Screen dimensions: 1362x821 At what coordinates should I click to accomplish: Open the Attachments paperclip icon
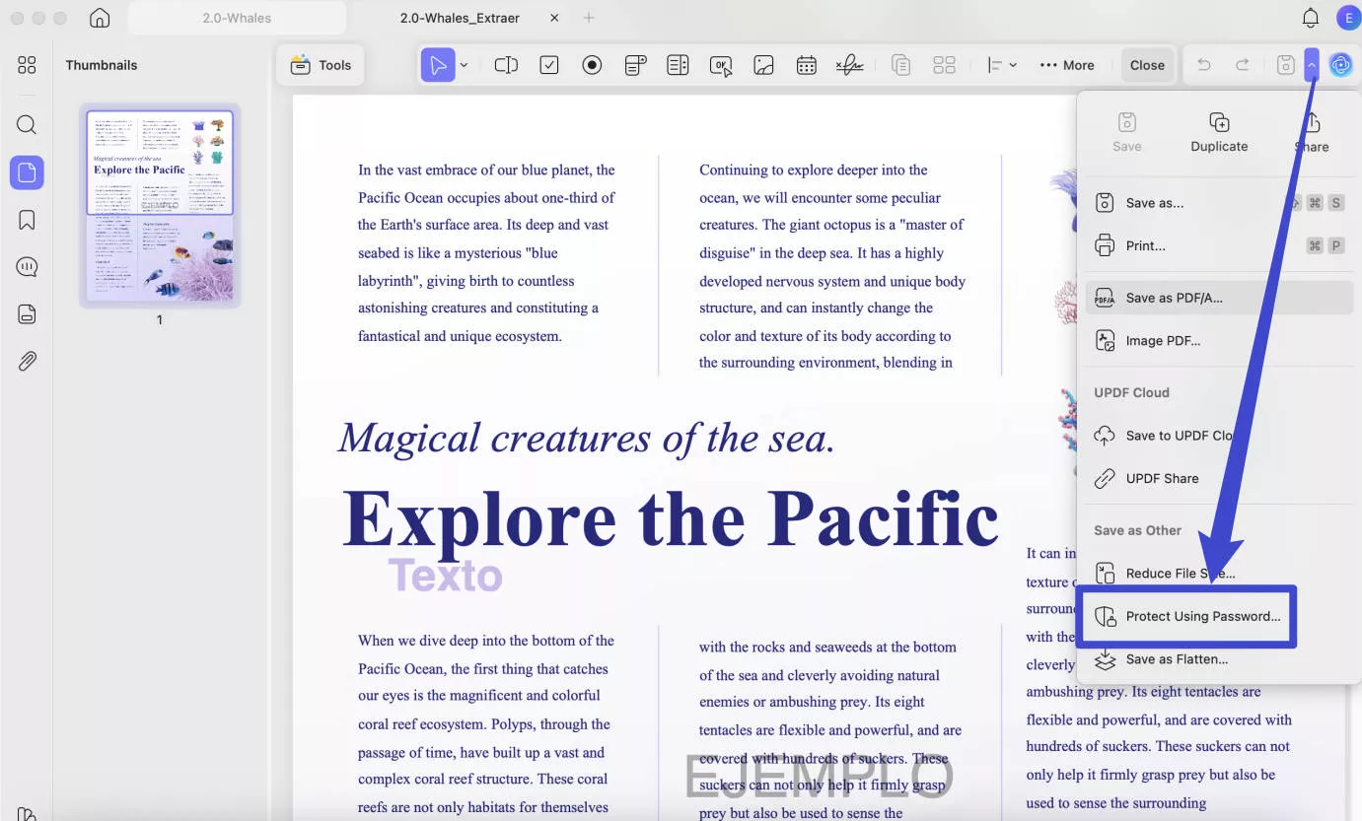[x=27, y=362]
